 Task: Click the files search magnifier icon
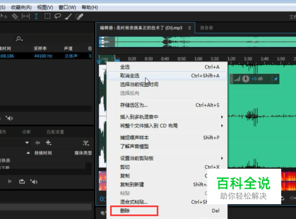pos(19,39)
